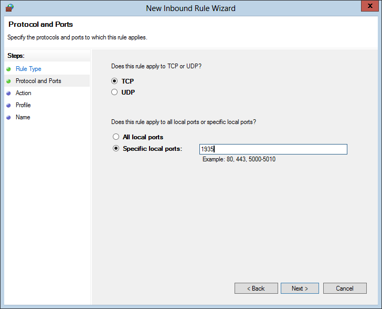Click the ports field containing 1935
Screen dimensions: 382x309
coord(273,149)
